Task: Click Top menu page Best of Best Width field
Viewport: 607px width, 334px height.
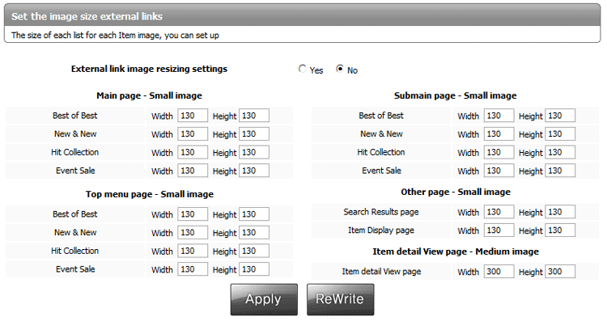Action: point(193,214)
